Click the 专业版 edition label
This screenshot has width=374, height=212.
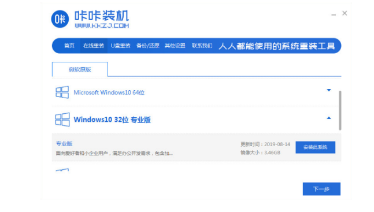tap(64, 144)
